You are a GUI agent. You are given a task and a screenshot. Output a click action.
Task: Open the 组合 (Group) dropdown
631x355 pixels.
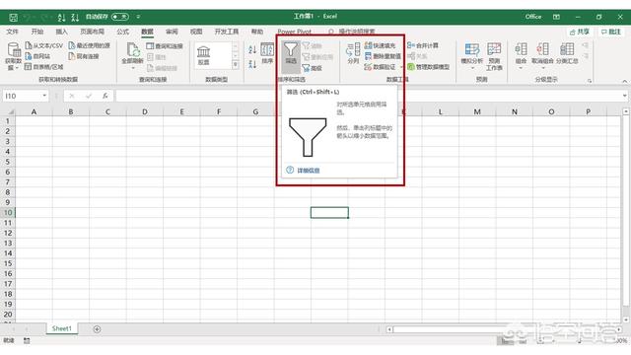click(521, 56)
